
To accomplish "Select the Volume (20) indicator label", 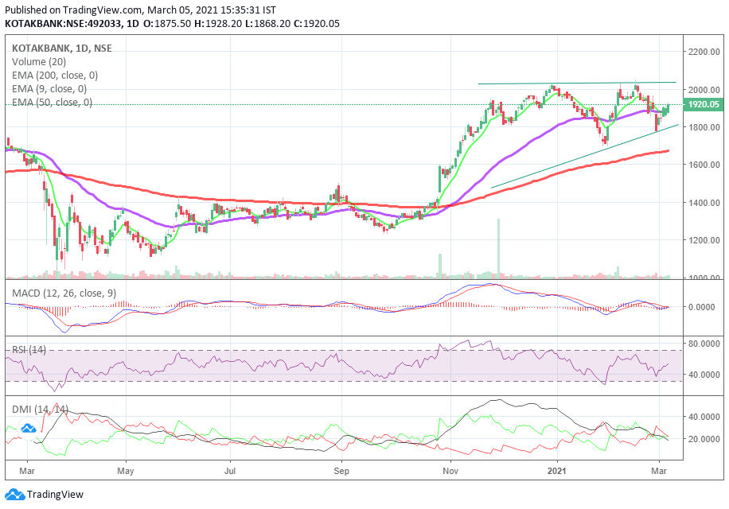I will click(39, 62).
